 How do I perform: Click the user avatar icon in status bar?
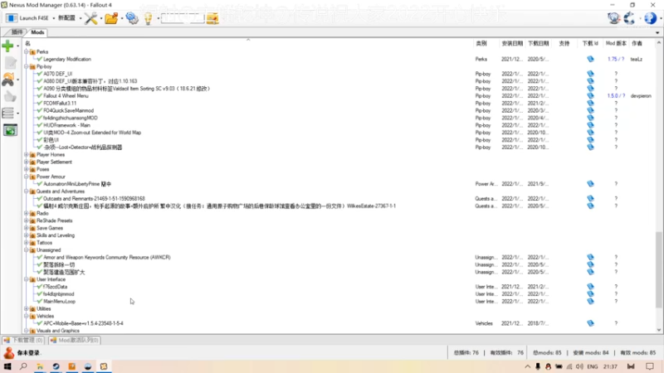pyautogui.click(x=9, y=353)
